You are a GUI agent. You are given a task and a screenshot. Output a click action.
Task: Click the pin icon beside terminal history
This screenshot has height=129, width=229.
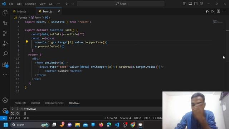[18, 114]
